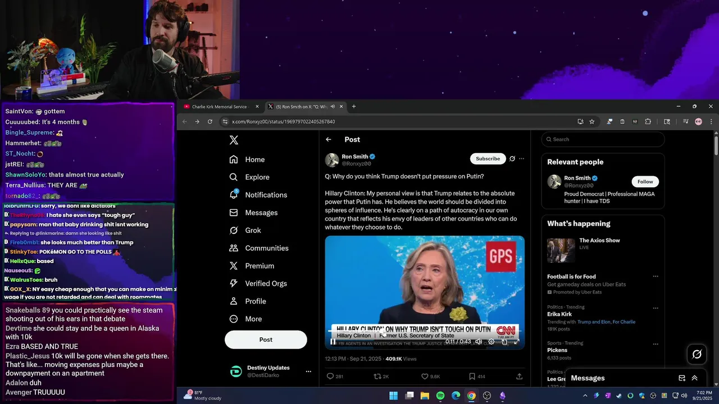Open Profile in the X sidebar
The image size is (719, 404).
(x=248, y=301)
